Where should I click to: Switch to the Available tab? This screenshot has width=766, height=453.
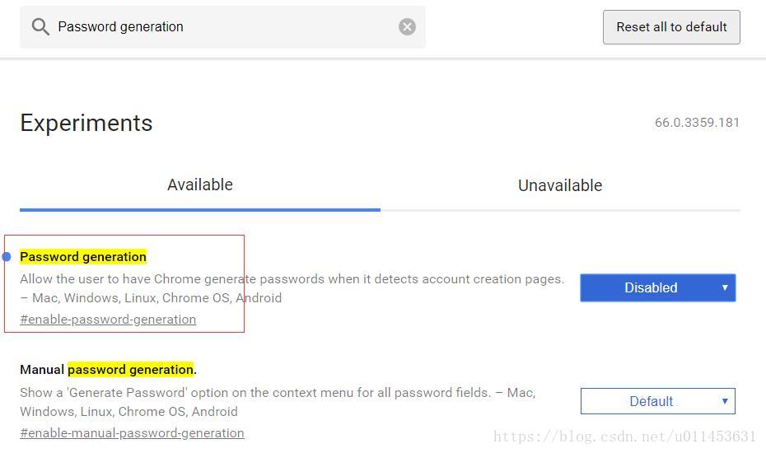click(200, 184)
